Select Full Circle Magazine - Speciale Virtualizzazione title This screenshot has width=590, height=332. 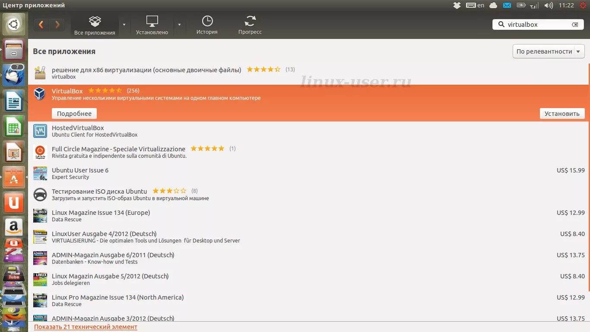pos(118,149)
